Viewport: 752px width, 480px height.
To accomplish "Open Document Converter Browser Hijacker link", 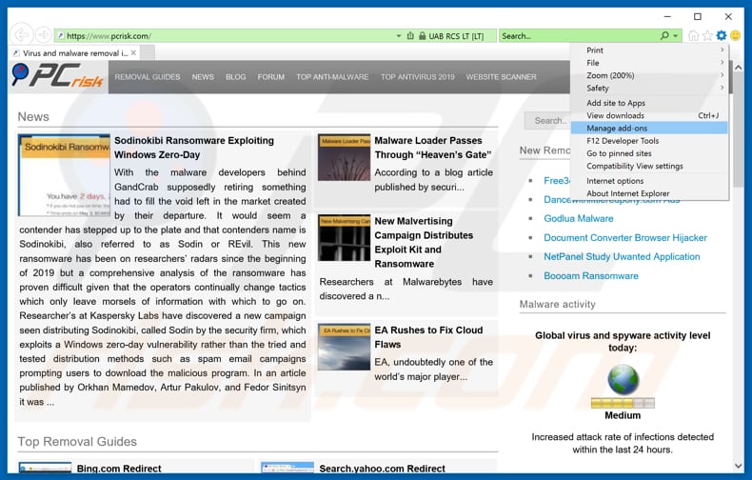I will [624, 237].
